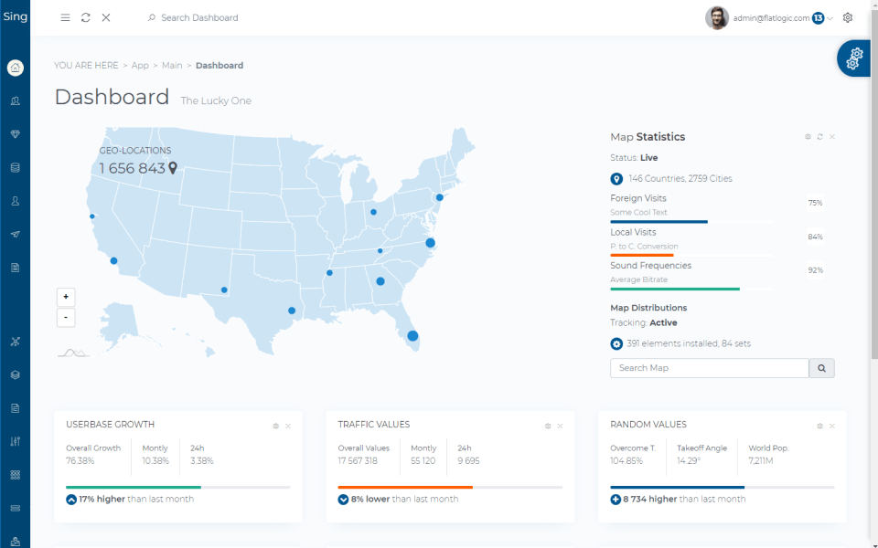The height and width of the screenshot is (548, 878).
Task: Click the sliders icon in left sidebar
Action: coord(15,441)
